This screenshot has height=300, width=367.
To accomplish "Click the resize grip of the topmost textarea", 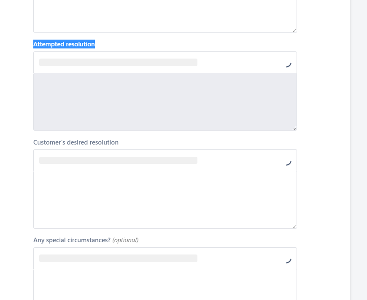I will (294, 29).
